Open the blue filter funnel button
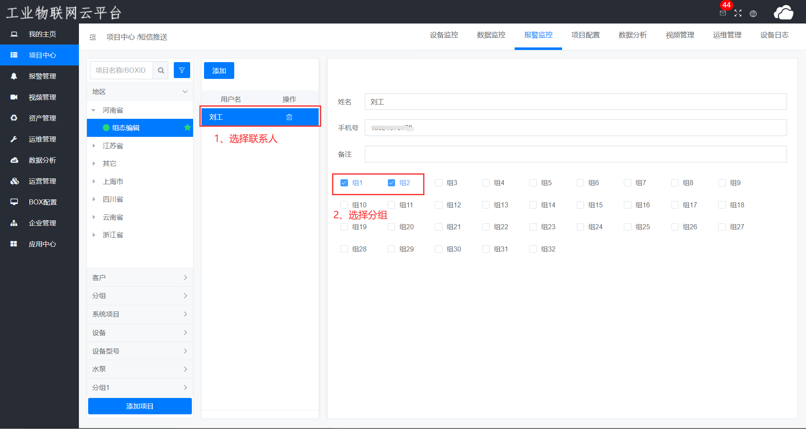The width and height of the screenshot is (806, 429). pyautogui.click(x=182, y=71)
